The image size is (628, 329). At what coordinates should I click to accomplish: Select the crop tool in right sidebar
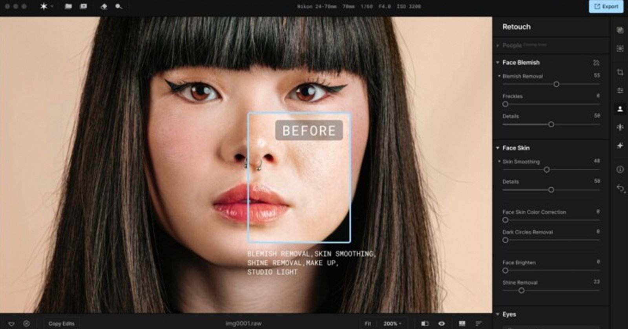pyautogui.click(x=620, y=72)
